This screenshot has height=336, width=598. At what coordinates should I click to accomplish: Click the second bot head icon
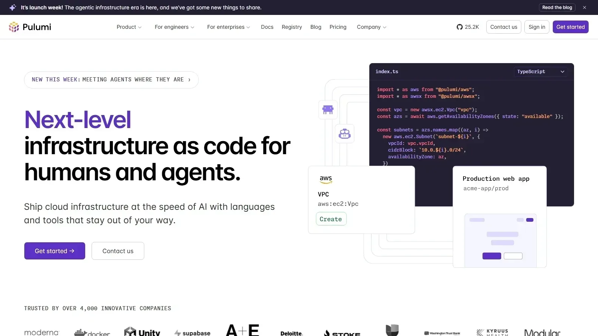pyautogui.click(x=345, y=134)
